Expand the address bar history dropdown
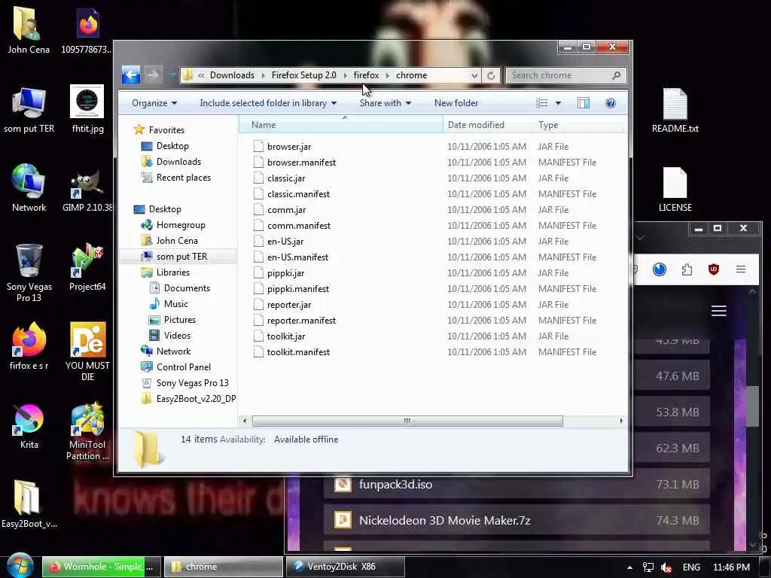This screenshot has width=771, height=578. [474, 76]
